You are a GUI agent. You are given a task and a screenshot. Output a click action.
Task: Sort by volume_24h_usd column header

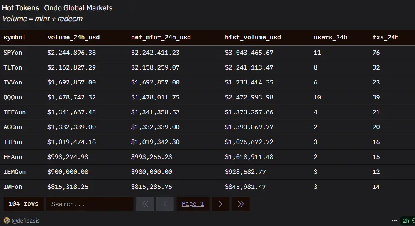73,37
